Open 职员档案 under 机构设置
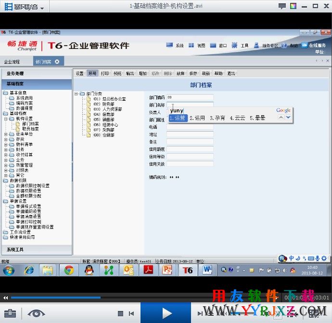This screenshot has height=323, width=332. click(x=30, y=129)
